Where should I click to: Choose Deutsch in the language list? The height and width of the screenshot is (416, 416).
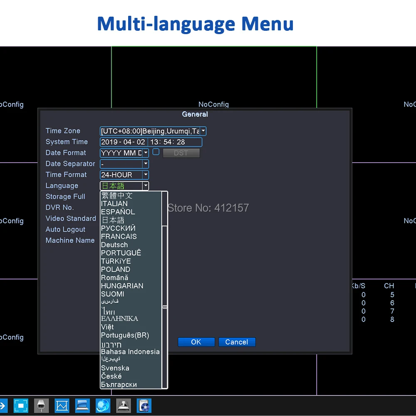[114, 245]
